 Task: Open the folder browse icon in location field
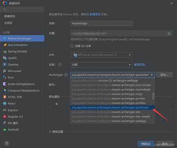click(169, 33)
